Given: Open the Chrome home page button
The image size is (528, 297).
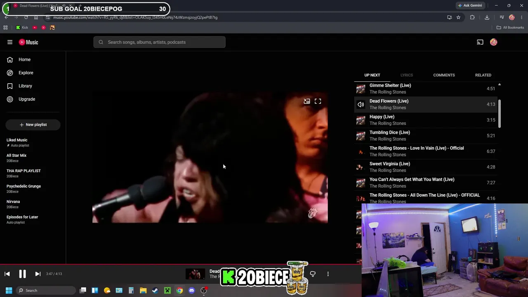Looking at the screenshot, I should click(36, 17).
